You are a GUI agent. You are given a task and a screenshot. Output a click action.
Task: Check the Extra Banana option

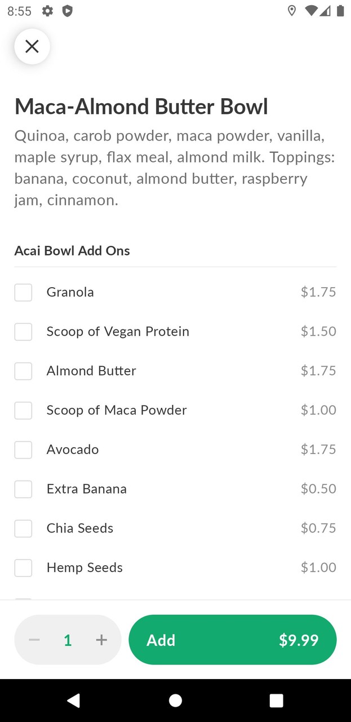[x=23, y=489]
